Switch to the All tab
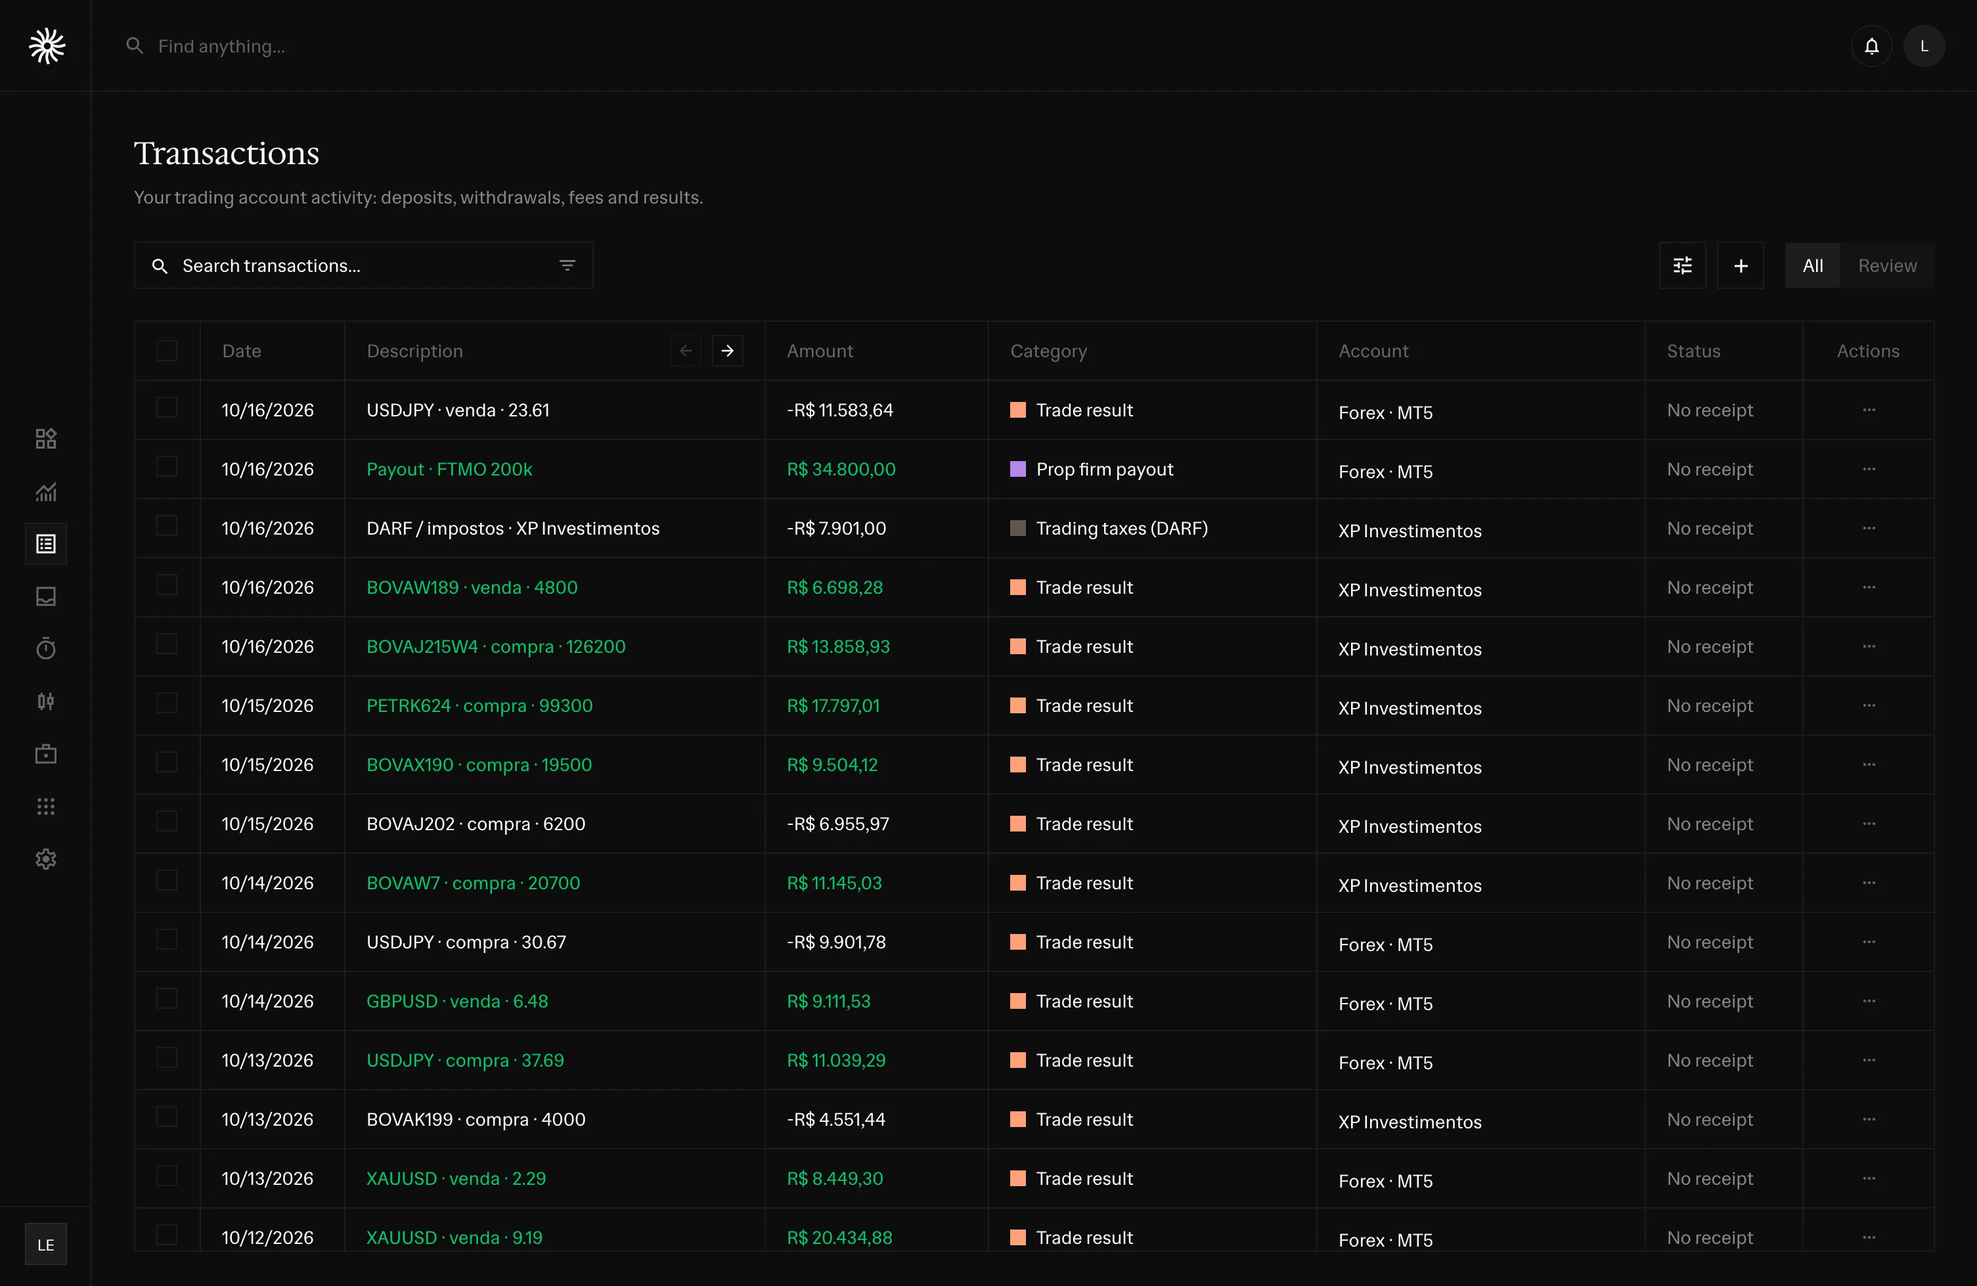Screen dimensions: 1977x1286 [1813, 266]
